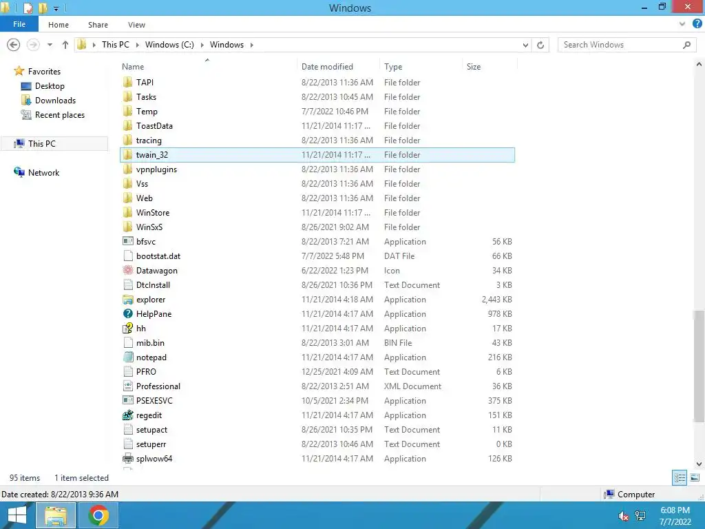Click the scrollbar down arrow
Viewport: 705px width, 529px height.
[x=699, y=464]
